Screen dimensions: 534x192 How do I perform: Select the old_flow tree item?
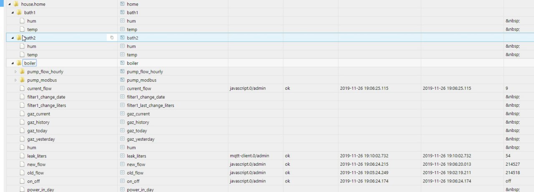[35, 173]
